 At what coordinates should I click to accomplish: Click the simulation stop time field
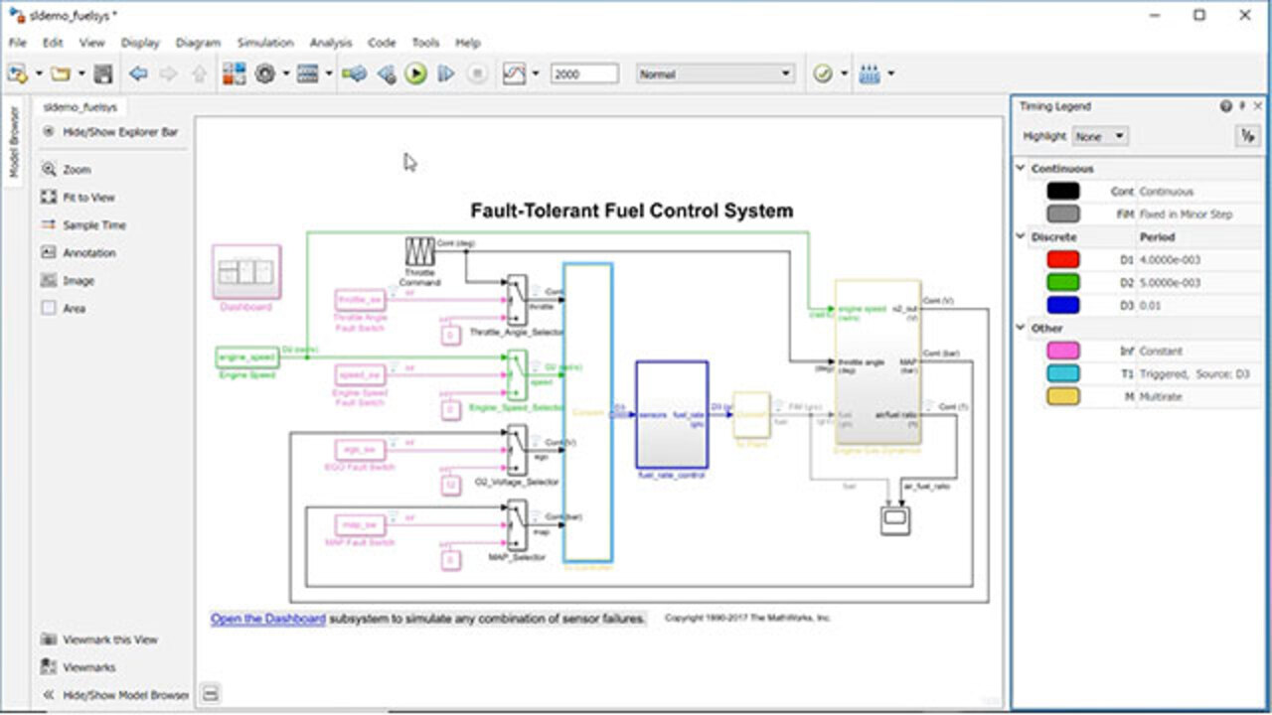point(584,73)
